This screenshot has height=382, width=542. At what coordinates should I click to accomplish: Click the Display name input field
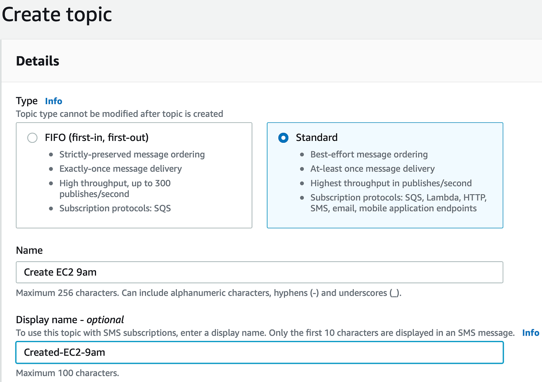click(259, 352)
